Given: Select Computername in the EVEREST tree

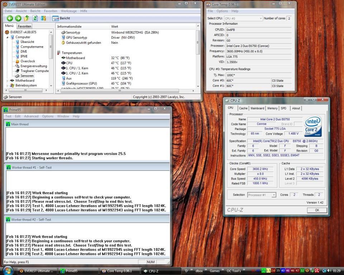Looking at the screenshot, I should coord(32,47).
